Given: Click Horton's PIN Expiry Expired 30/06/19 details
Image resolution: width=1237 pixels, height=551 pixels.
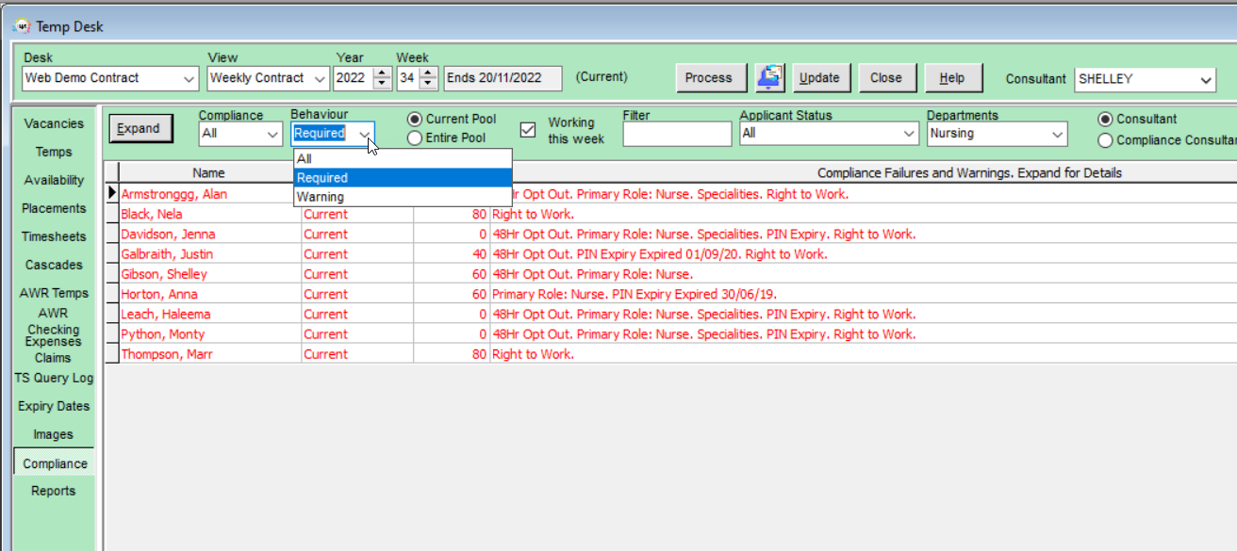Looking at the screenshot, I should [x=691, y=294].
